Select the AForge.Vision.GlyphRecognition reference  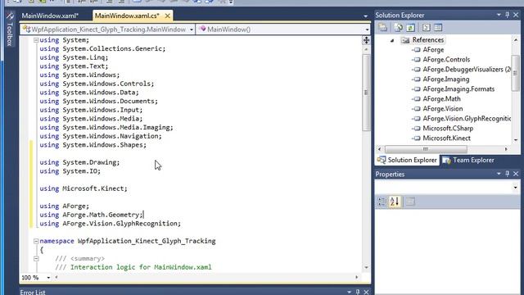pos(467,118)
